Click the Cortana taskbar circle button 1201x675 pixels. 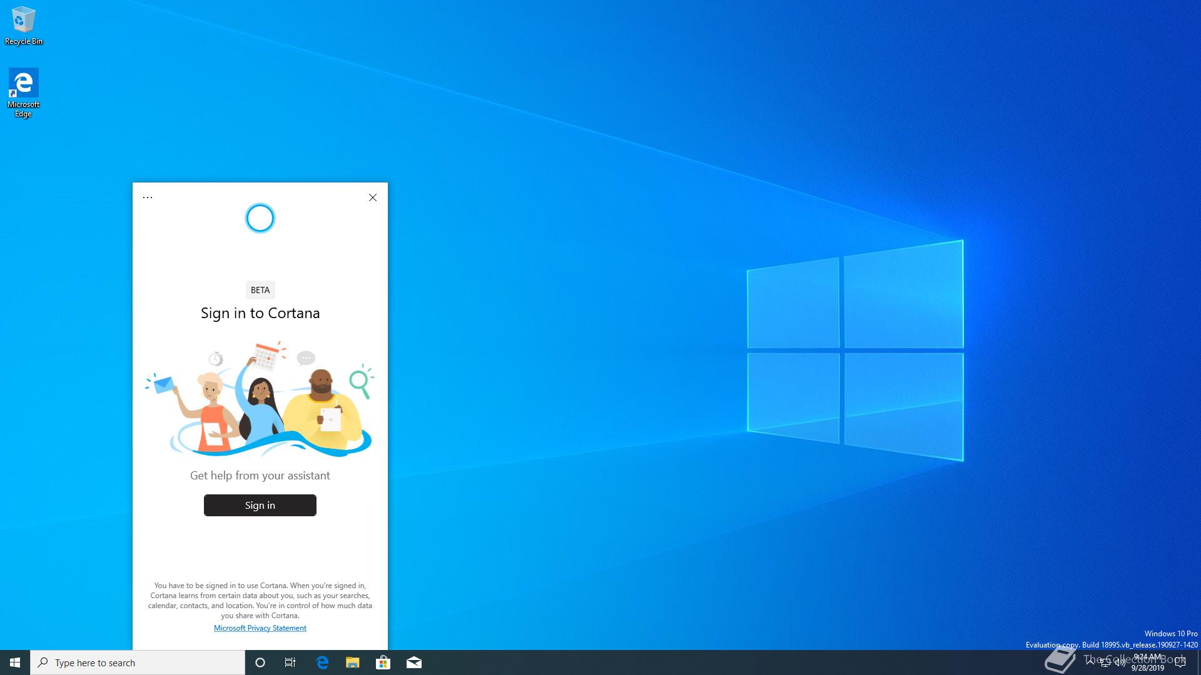(260, 662)
